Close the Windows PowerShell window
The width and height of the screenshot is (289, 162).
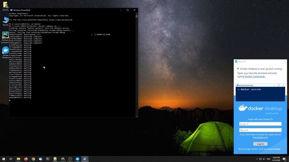pos(135,10)
